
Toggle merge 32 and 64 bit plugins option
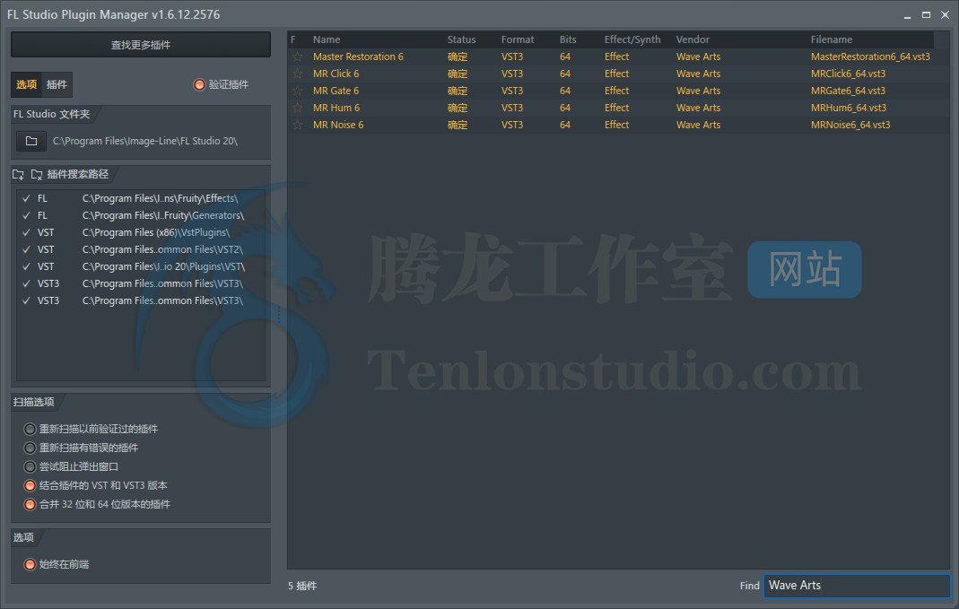[x=30, y=505]
